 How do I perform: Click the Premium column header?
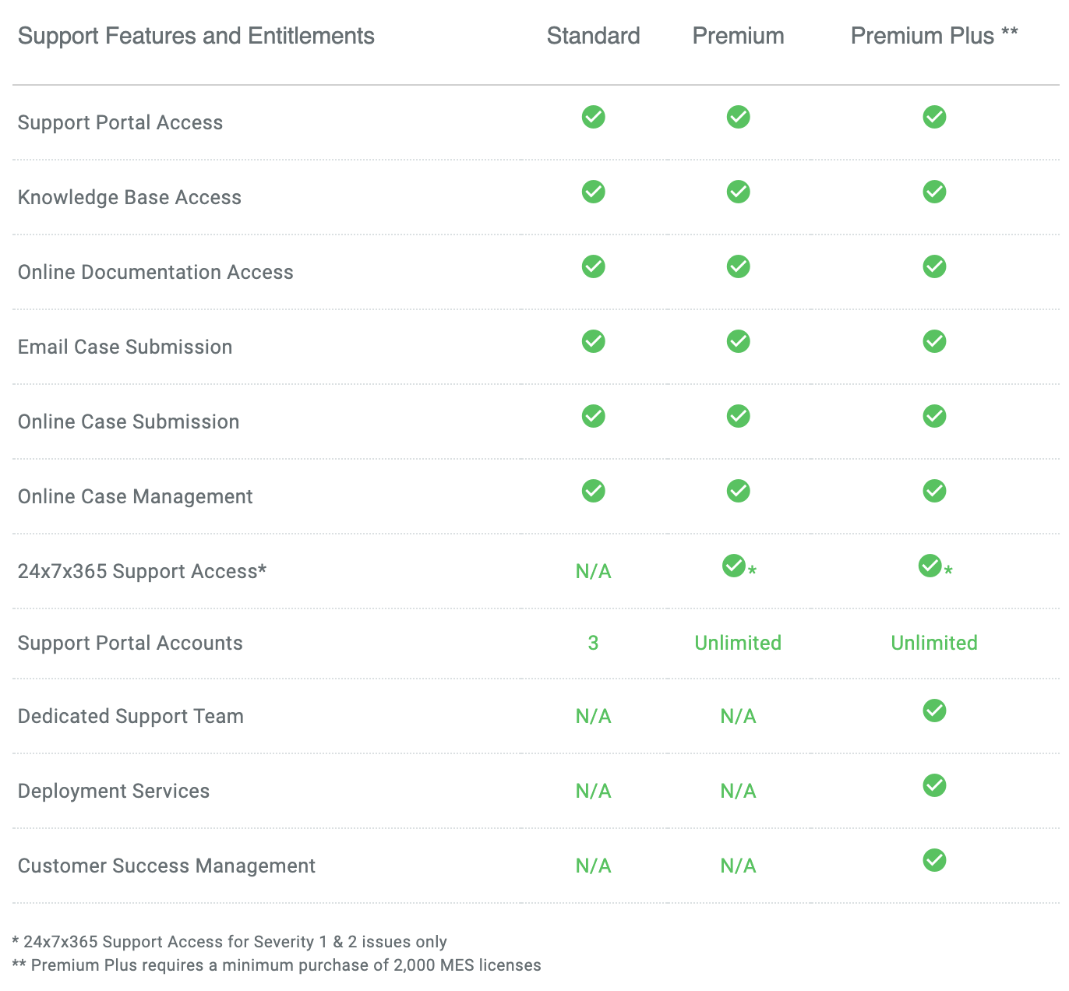pyautogui.click(x=737, y=36)
